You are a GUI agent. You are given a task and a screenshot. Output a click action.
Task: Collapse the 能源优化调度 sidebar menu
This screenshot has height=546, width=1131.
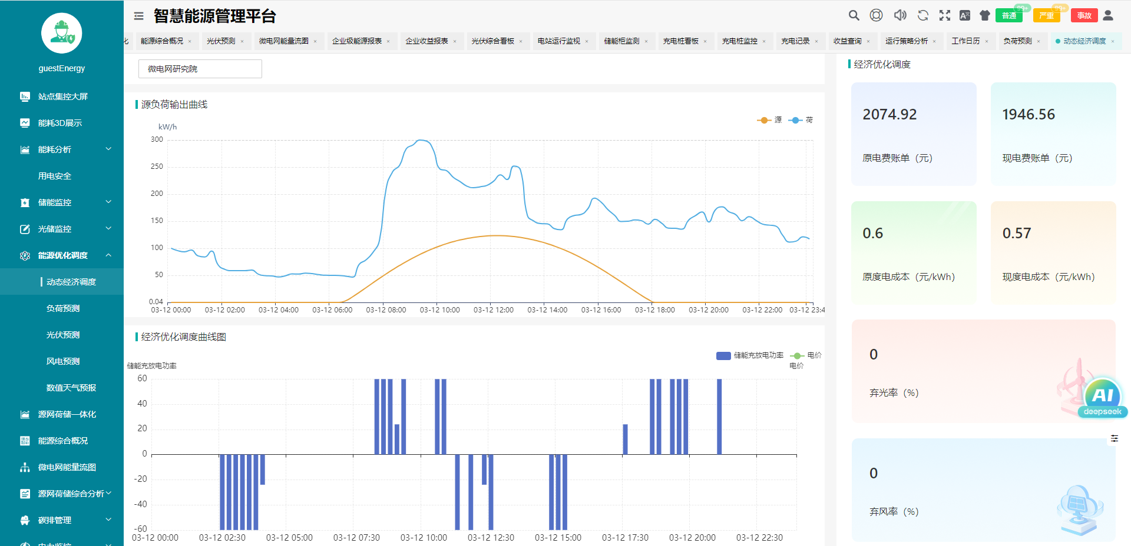pos(62,255)
